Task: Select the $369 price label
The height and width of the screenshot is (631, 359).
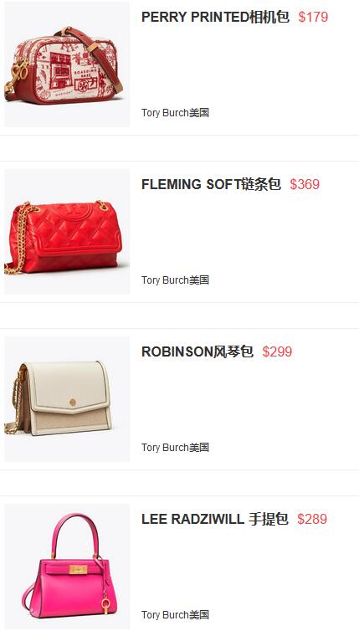Action: pos(305,184)
